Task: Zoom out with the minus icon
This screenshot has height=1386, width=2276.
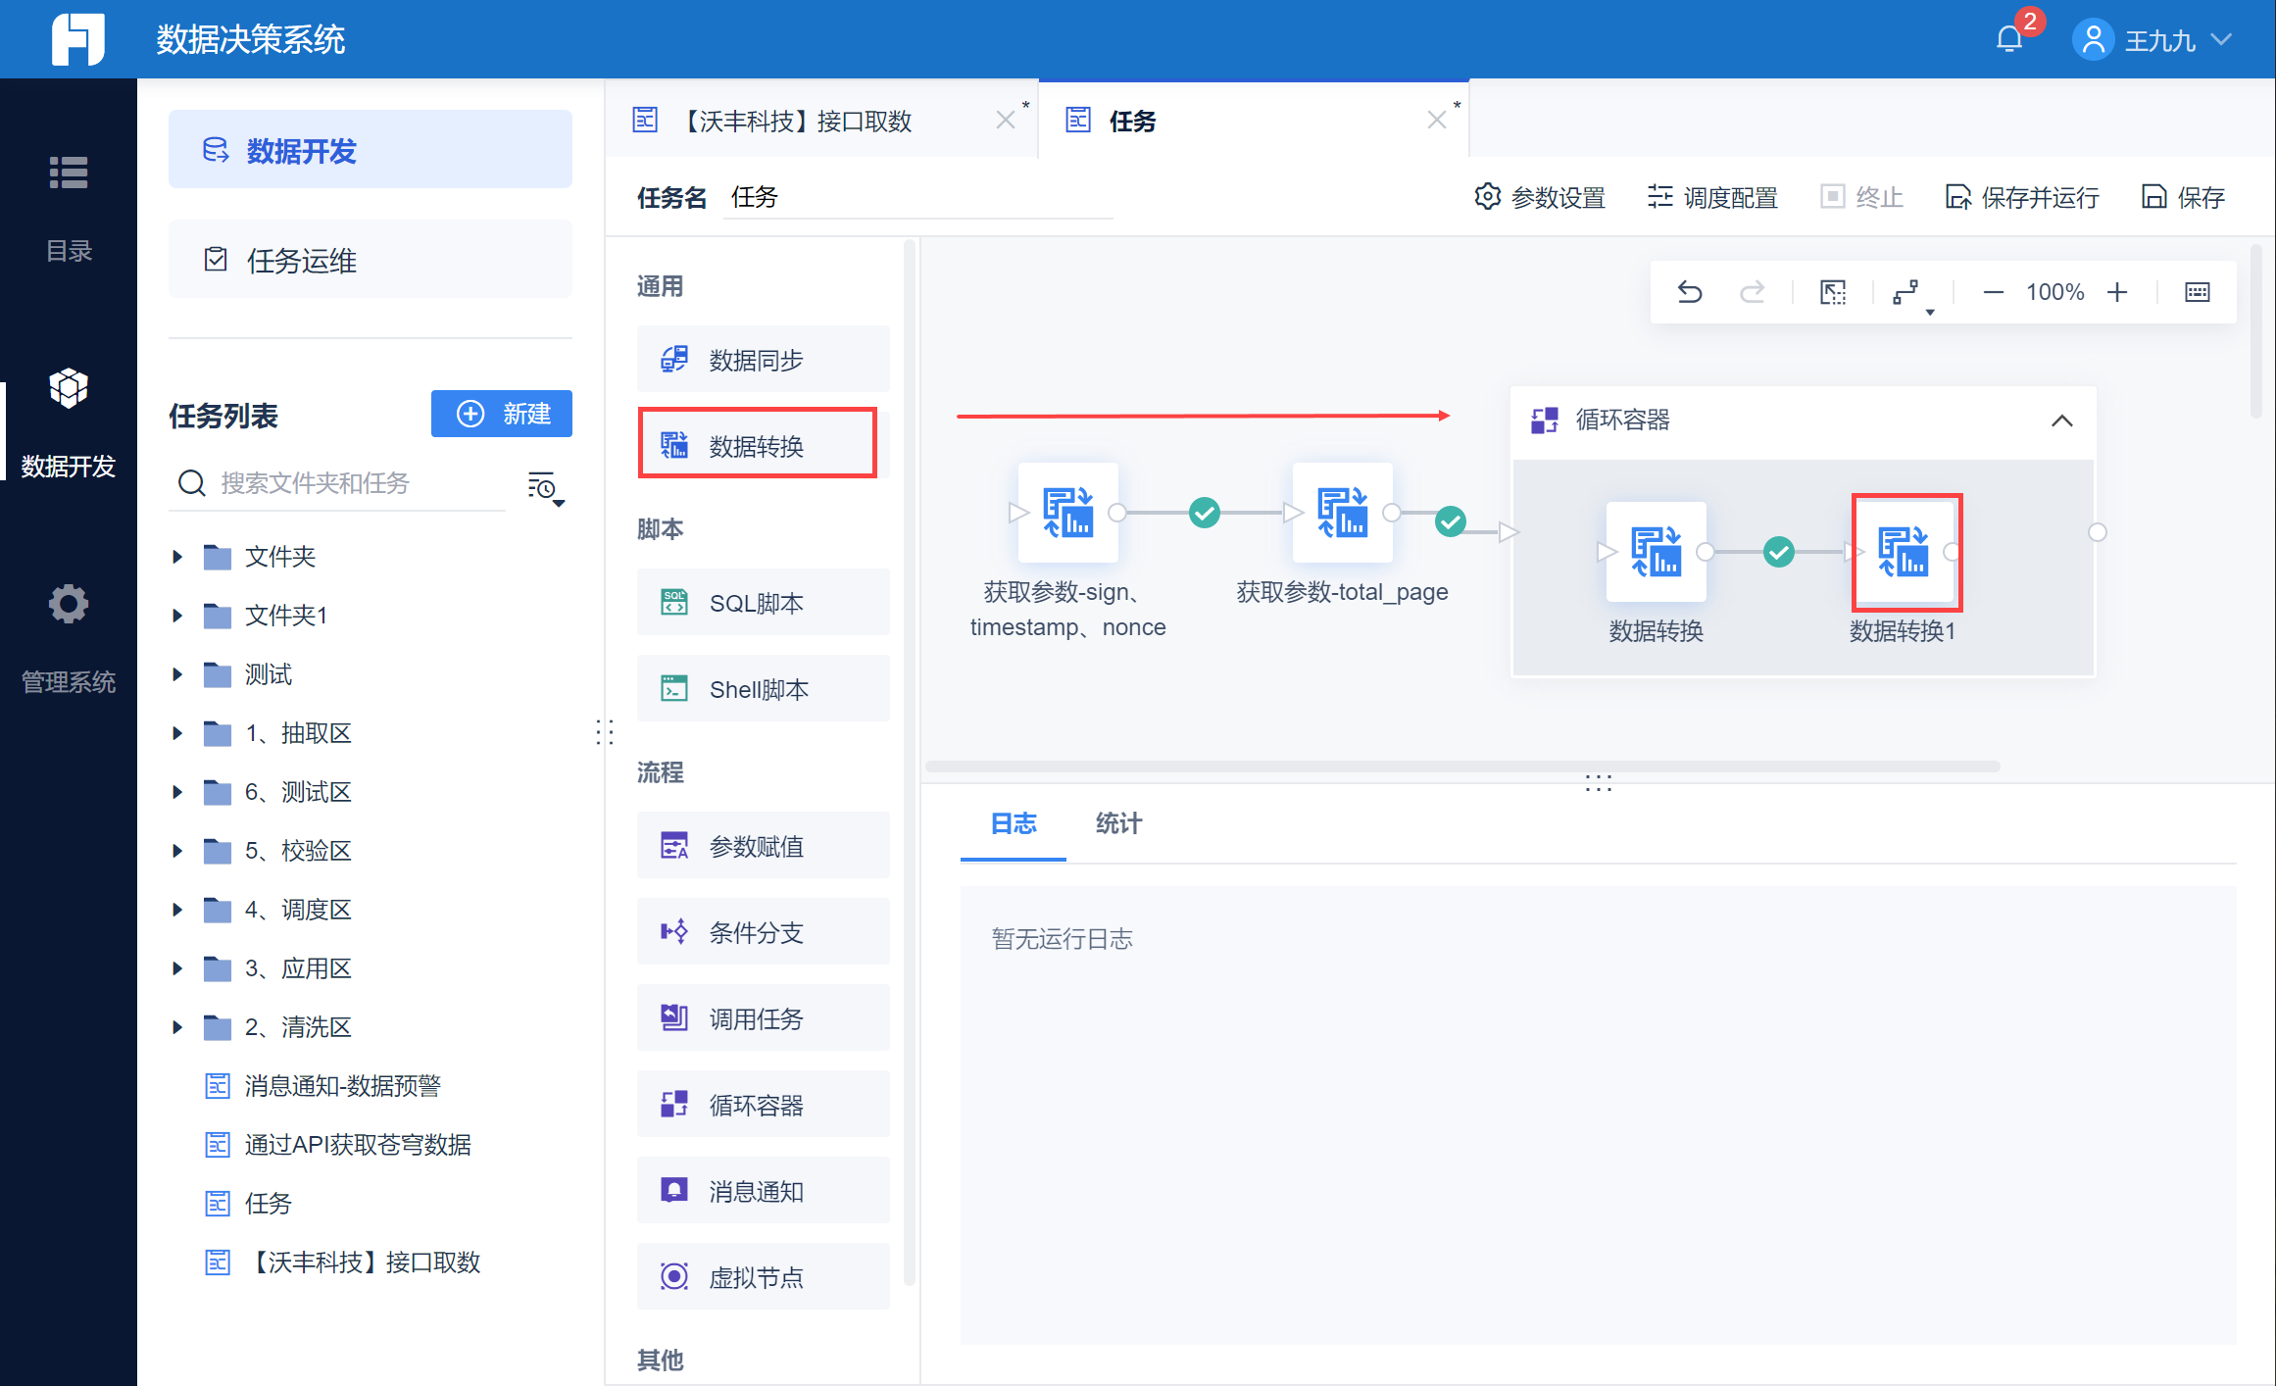Action: [x=1993, y=292]
